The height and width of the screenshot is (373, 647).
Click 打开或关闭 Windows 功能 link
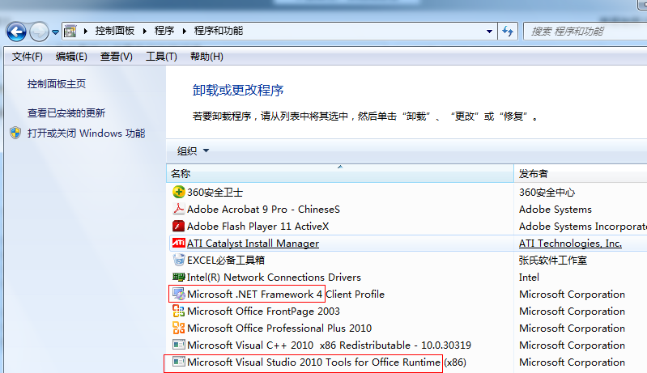86,134
